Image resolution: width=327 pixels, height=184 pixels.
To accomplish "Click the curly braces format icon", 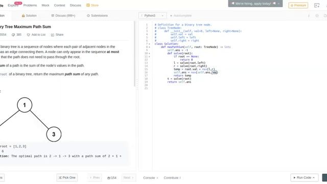I will [x=317, y=16].
